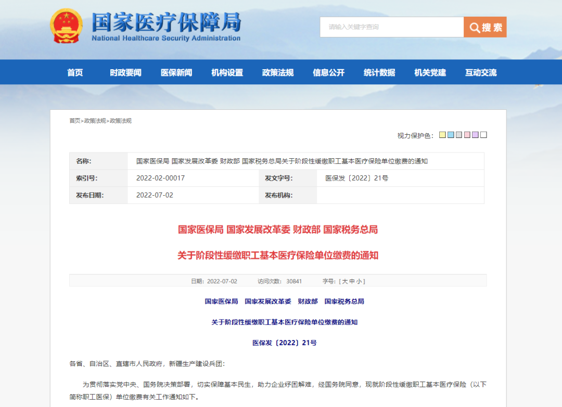Select the purple eye-protection color

point(475,135)
